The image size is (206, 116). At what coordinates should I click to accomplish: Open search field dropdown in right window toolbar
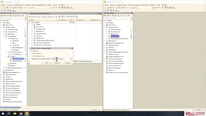153,8
